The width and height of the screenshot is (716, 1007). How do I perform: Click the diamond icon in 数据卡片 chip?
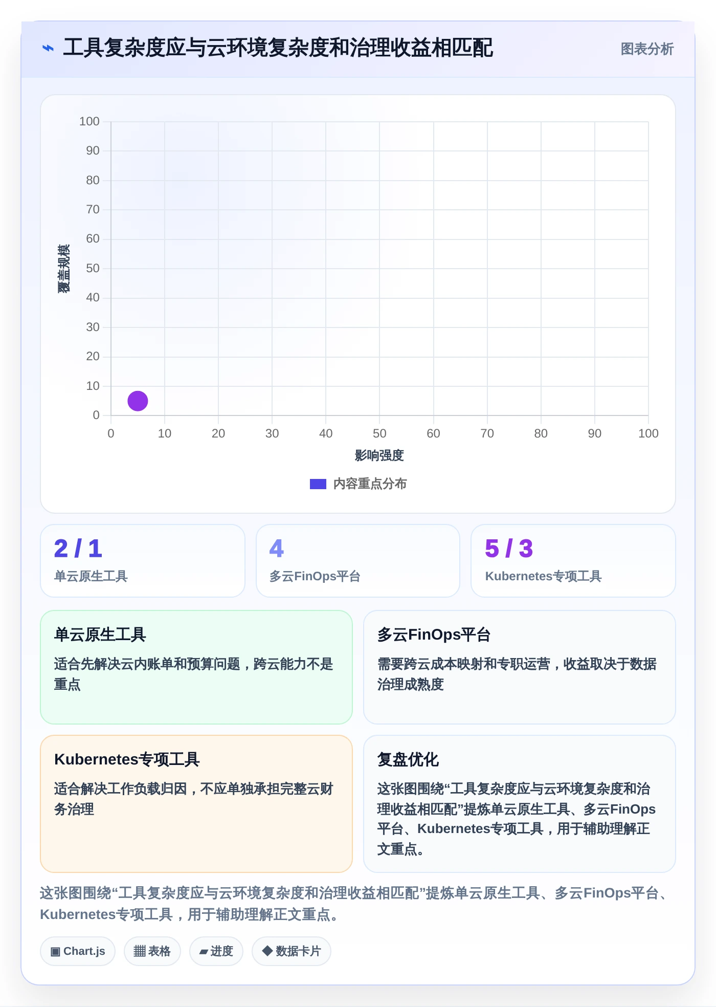[x=267, y=951]
